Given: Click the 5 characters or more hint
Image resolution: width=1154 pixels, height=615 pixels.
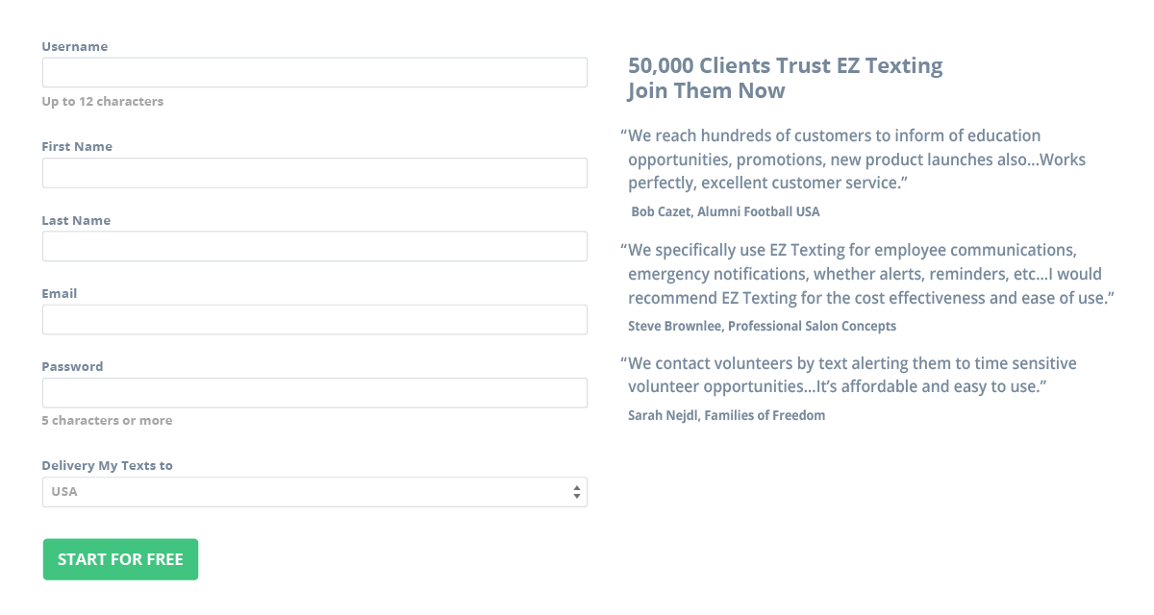Looking at the screenshot, I should tap(107, 420).
